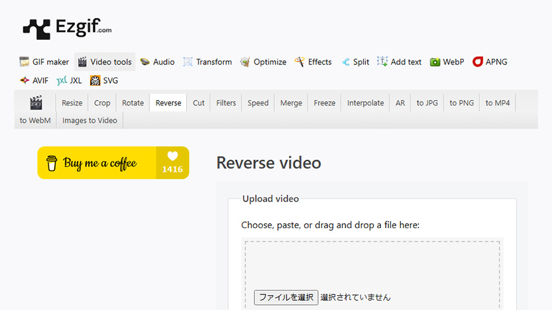Click the Upload video legend text
This screenshot has height=310, width=552.
point(270,199)
